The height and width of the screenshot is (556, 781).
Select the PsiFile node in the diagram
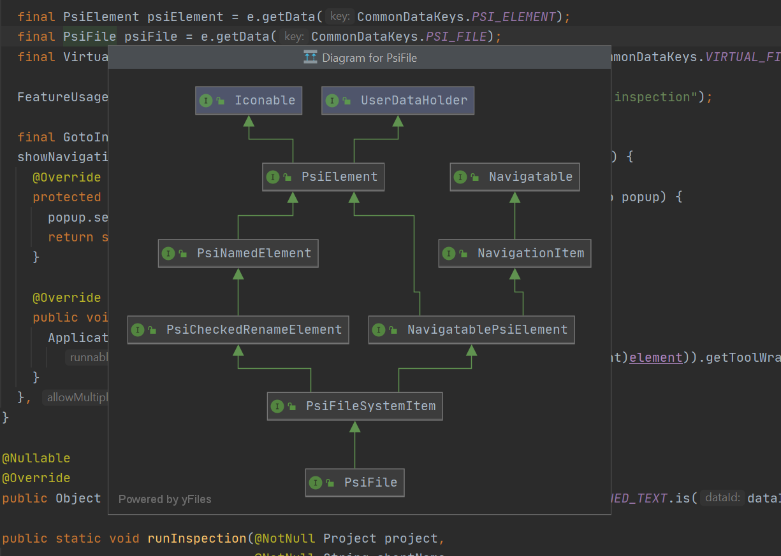(355, 483)
